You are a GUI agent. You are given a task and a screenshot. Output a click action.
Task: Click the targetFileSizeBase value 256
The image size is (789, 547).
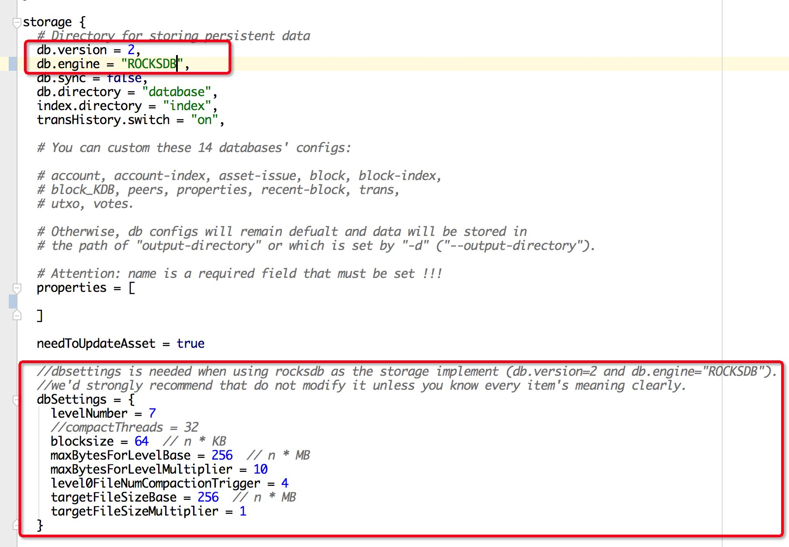click(208, 497)
